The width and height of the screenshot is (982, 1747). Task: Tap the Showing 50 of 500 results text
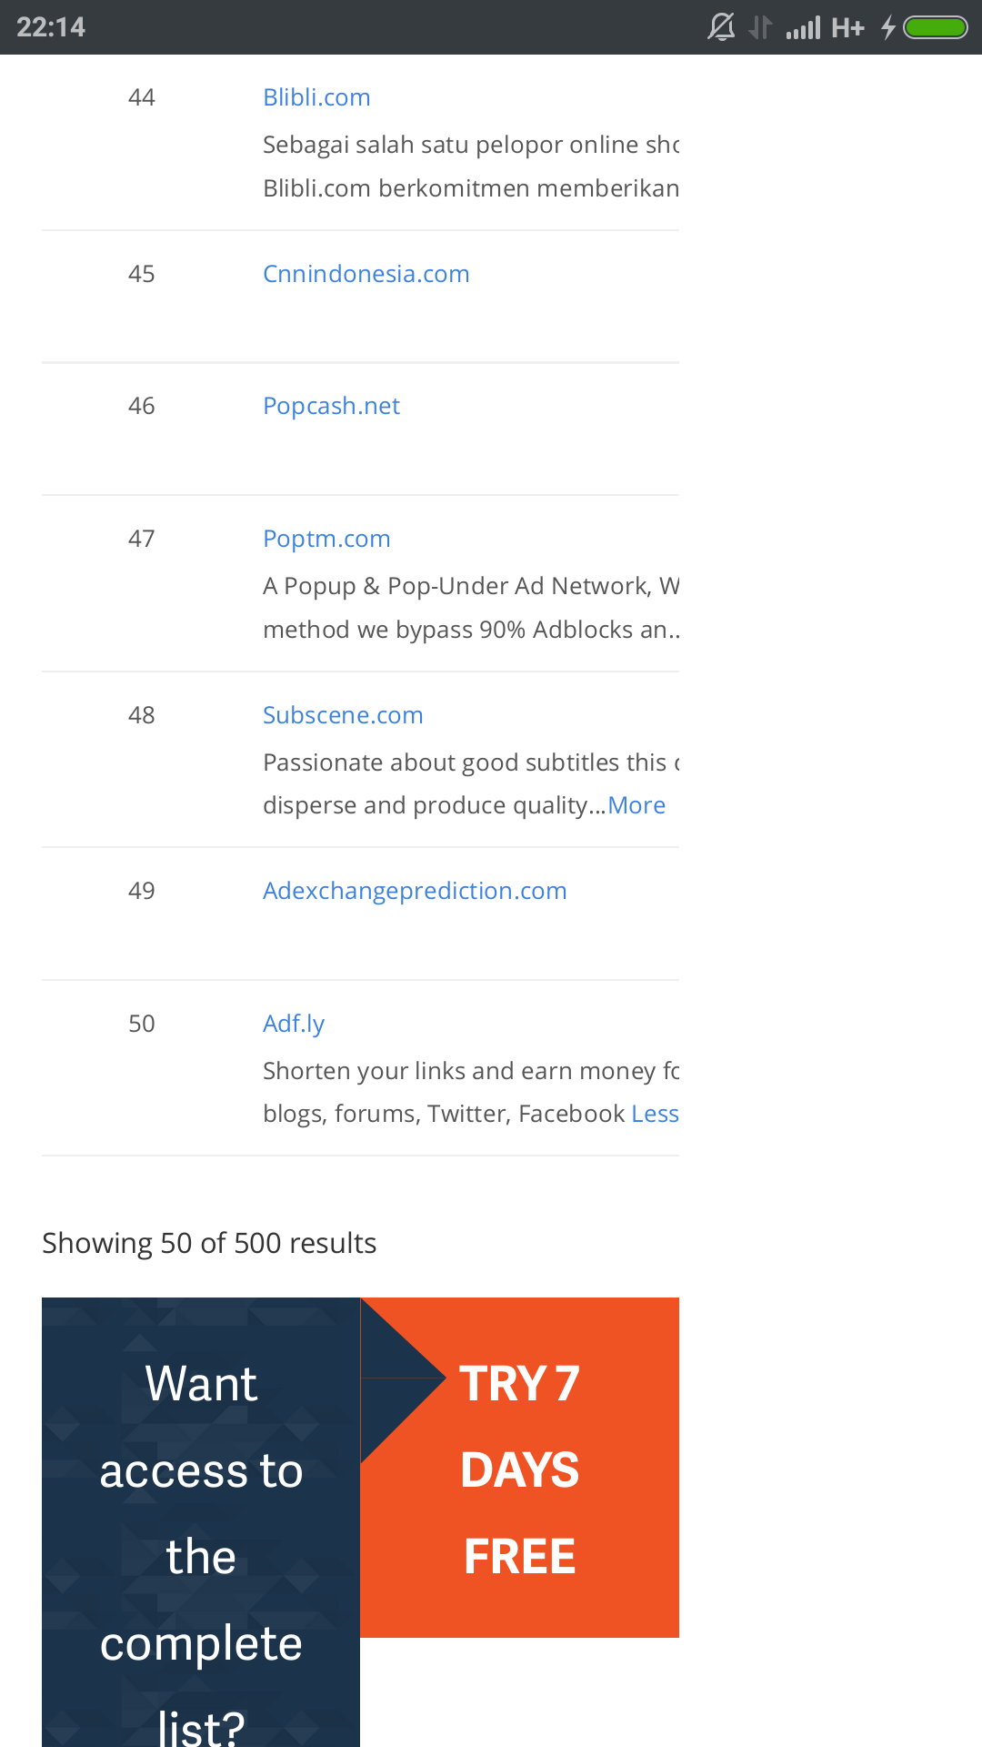(209, 1243)
